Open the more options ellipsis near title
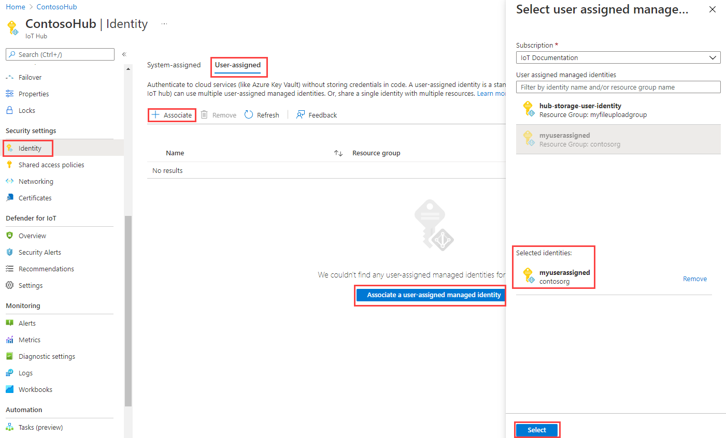726x438 pixels. [x=164, y=24]
